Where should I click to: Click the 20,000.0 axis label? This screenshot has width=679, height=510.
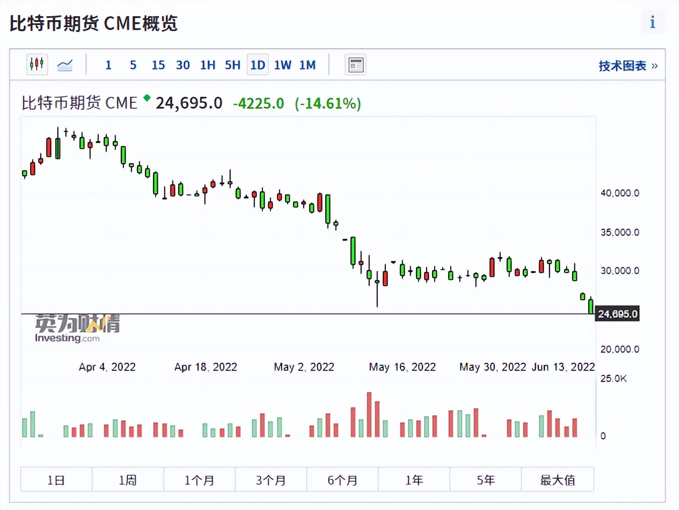[620, 349]
